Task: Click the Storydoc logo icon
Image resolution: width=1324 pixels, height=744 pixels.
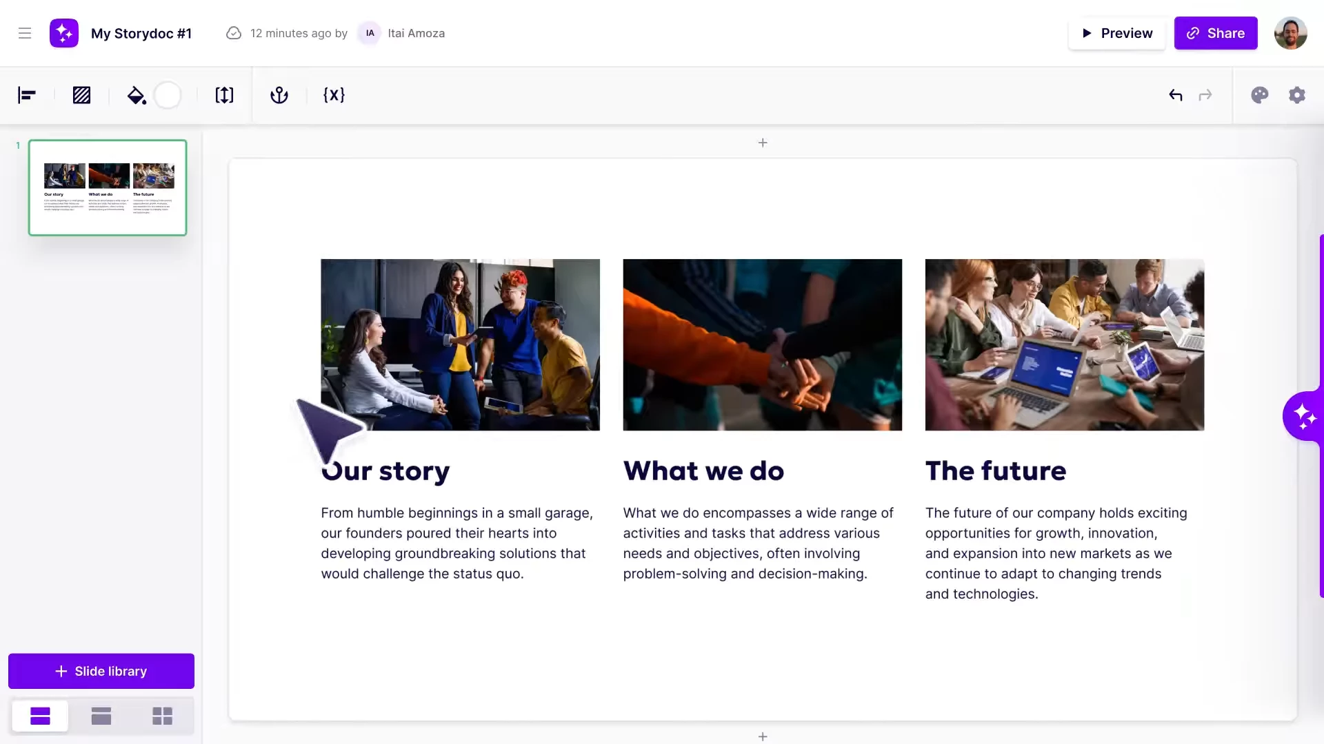Action: 64,33
